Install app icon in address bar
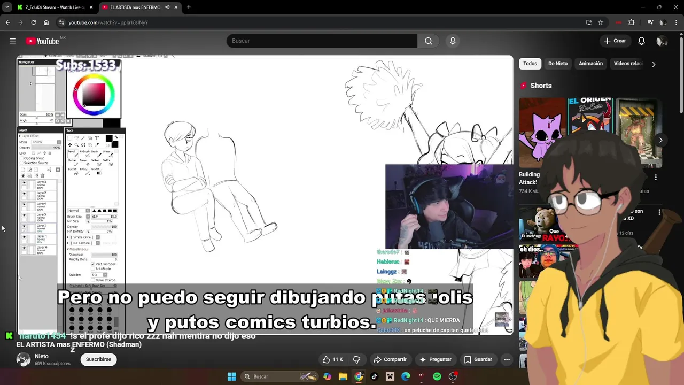 [589, 22]
